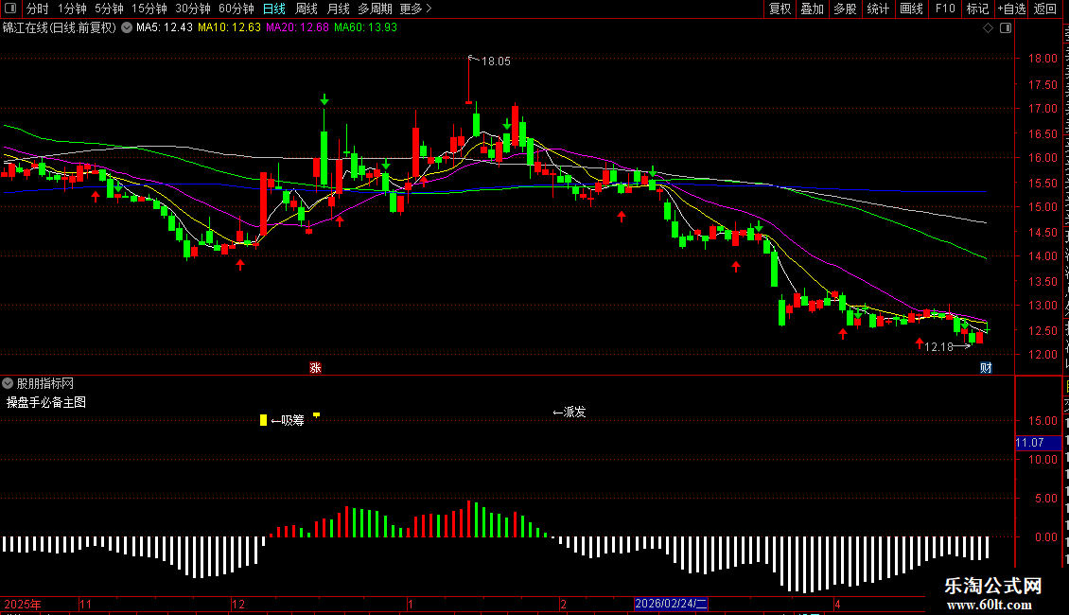Click the MA20: 12.68 label
This screenshot has height=615, width=1069.
coord(297,27)
